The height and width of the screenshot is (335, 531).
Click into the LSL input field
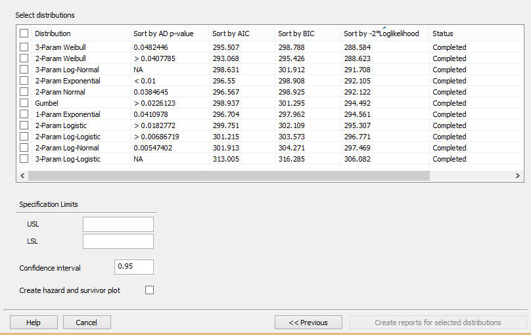pos(118,241)
